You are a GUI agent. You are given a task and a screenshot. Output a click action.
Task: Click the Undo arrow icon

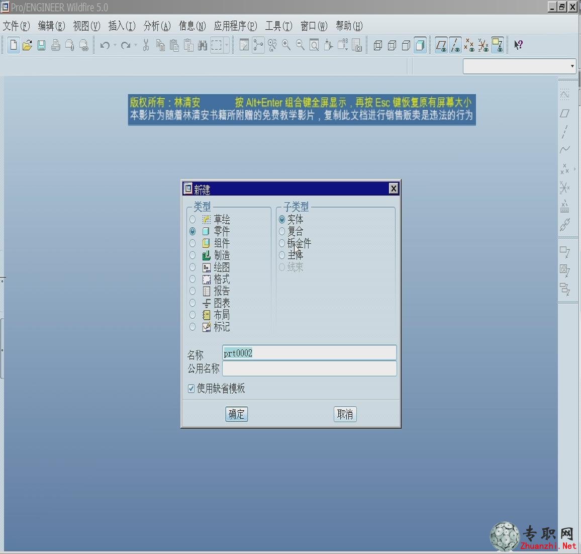(x=105, y=45)
